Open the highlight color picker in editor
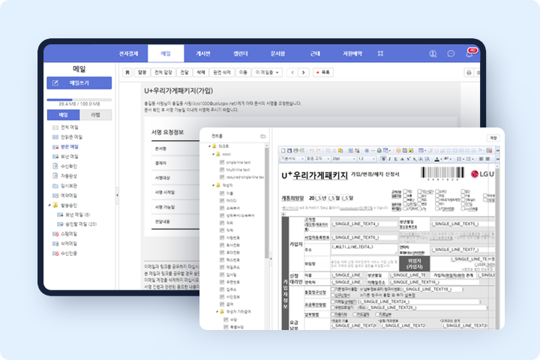540x360 pixels. pos(447,159)
